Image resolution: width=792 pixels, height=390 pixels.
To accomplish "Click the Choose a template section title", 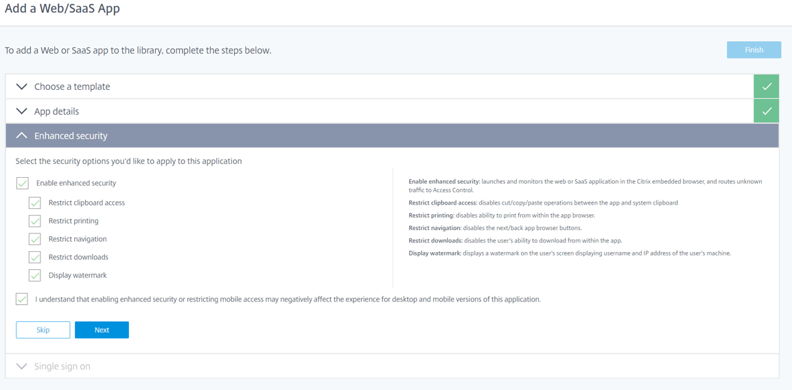I will point(72,87).
